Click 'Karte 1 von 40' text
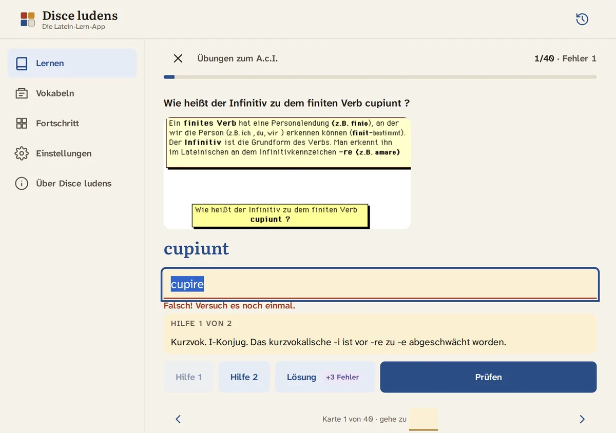This screenshot has height=433, width=616. coord(348,419)
